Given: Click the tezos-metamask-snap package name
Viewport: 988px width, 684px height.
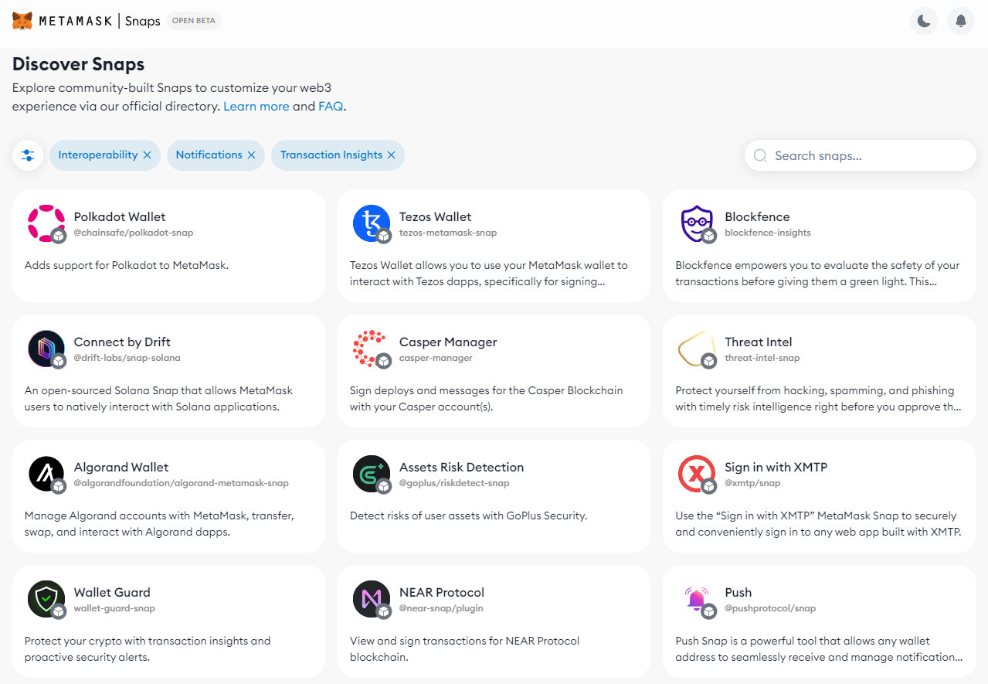Looking at the screenshot, I should click(448, 233).
